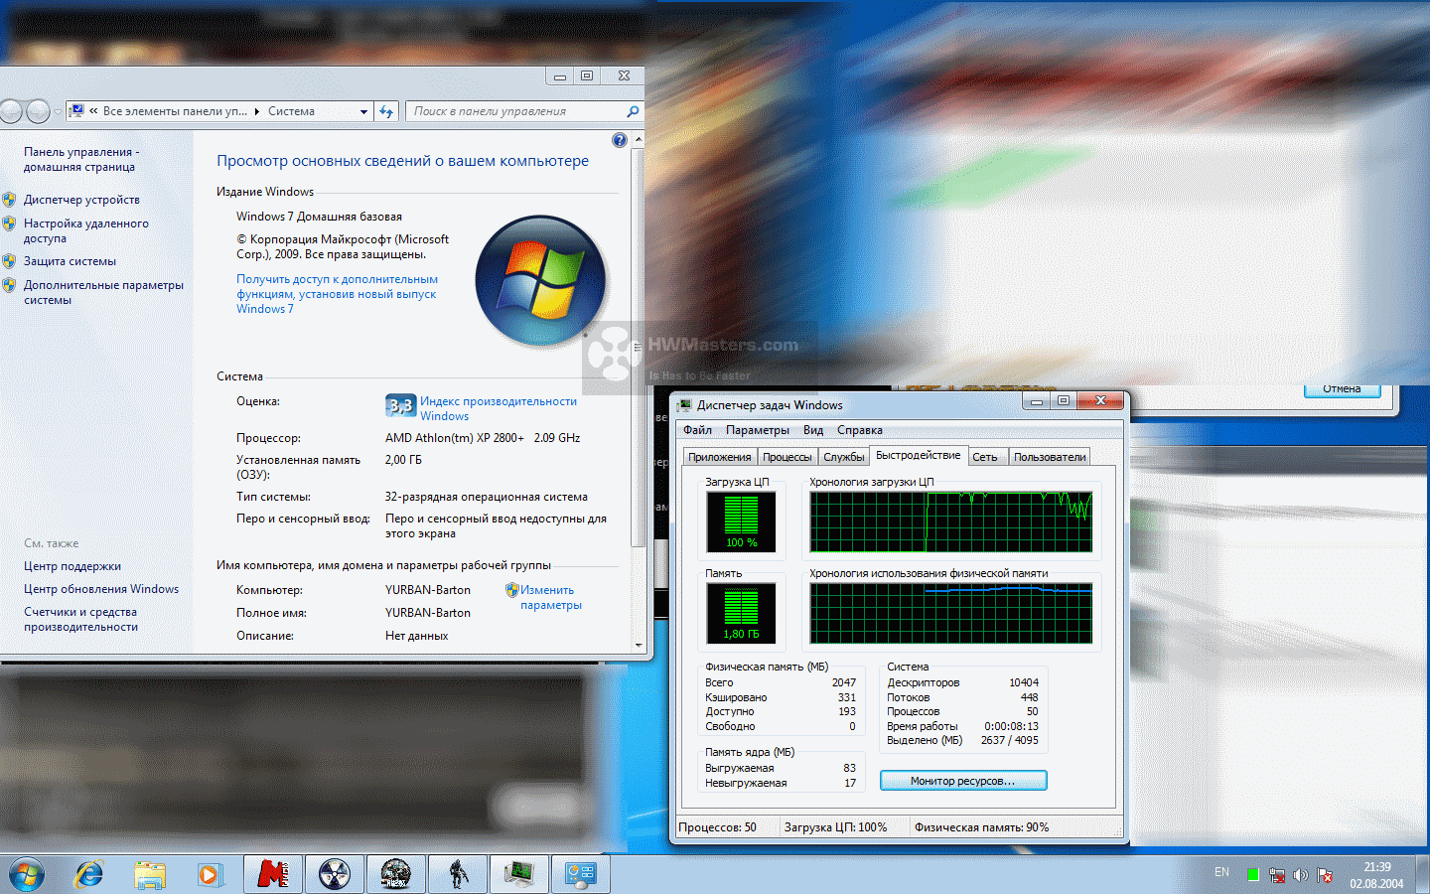This screenshot has height=894, width=1430.
Task: Go back using the System window back arrow
Action: (x=11, y=111)
